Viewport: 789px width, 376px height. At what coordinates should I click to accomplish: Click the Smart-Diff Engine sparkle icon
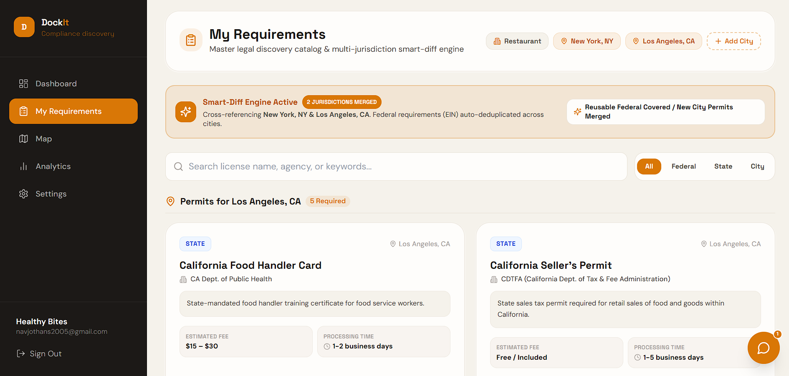click(186, 112)
